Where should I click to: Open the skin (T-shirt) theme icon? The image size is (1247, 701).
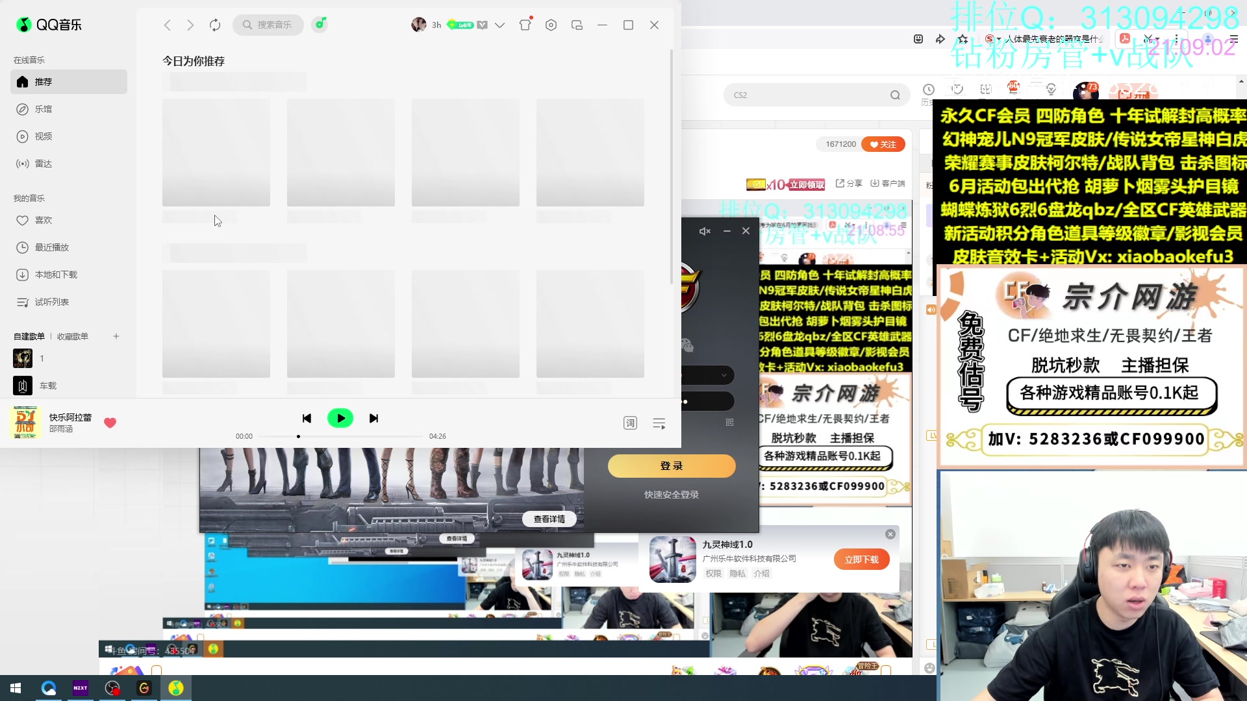pyautogui.click(x=525, y=25)
